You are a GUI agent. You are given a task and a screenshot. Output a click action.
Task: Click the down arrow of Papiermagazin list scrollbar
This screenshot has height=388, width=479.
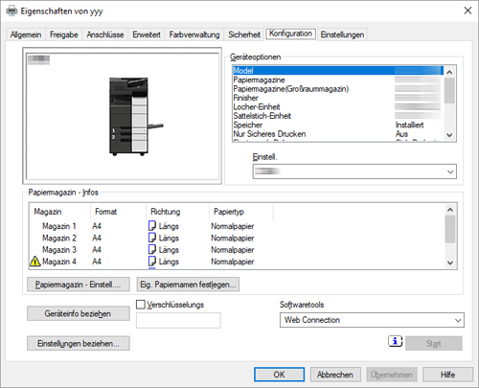(450, 262)
